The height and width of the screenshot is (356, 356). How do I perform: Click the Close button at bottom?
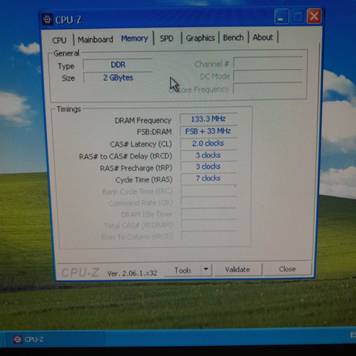288,269
